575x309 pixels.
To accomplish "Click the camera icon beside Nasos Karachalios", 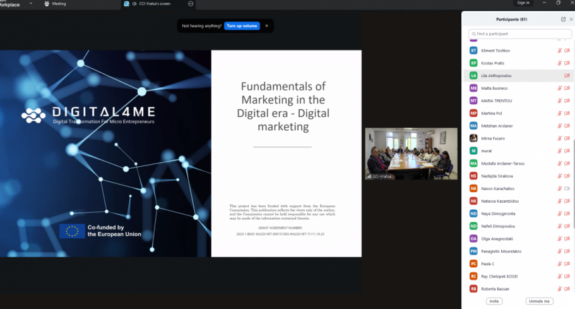I will click(567, 188).
